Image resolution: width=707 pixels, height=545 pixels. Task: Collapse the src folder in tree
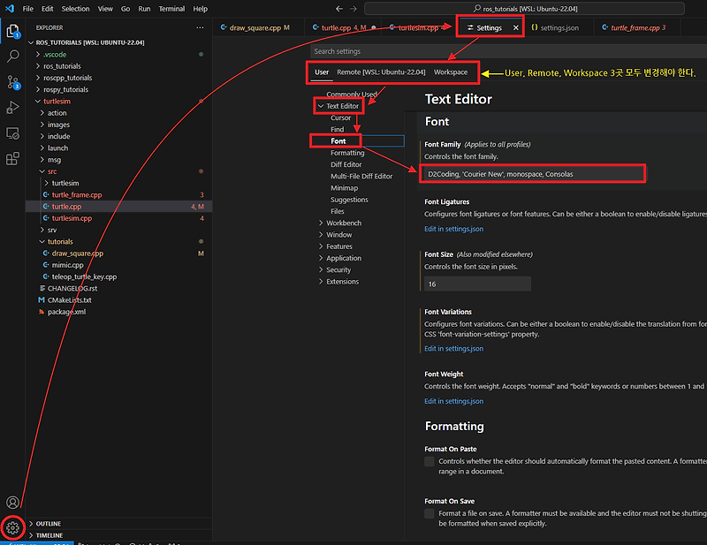pyautogui.click(x=42, y=171)
